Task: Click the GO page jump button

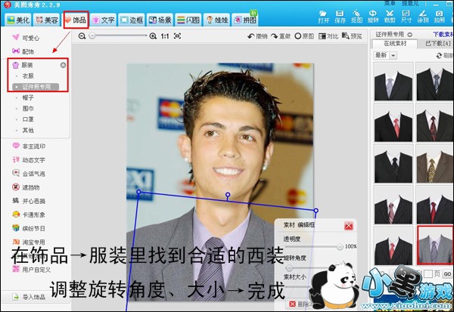Action: (447, 273)
